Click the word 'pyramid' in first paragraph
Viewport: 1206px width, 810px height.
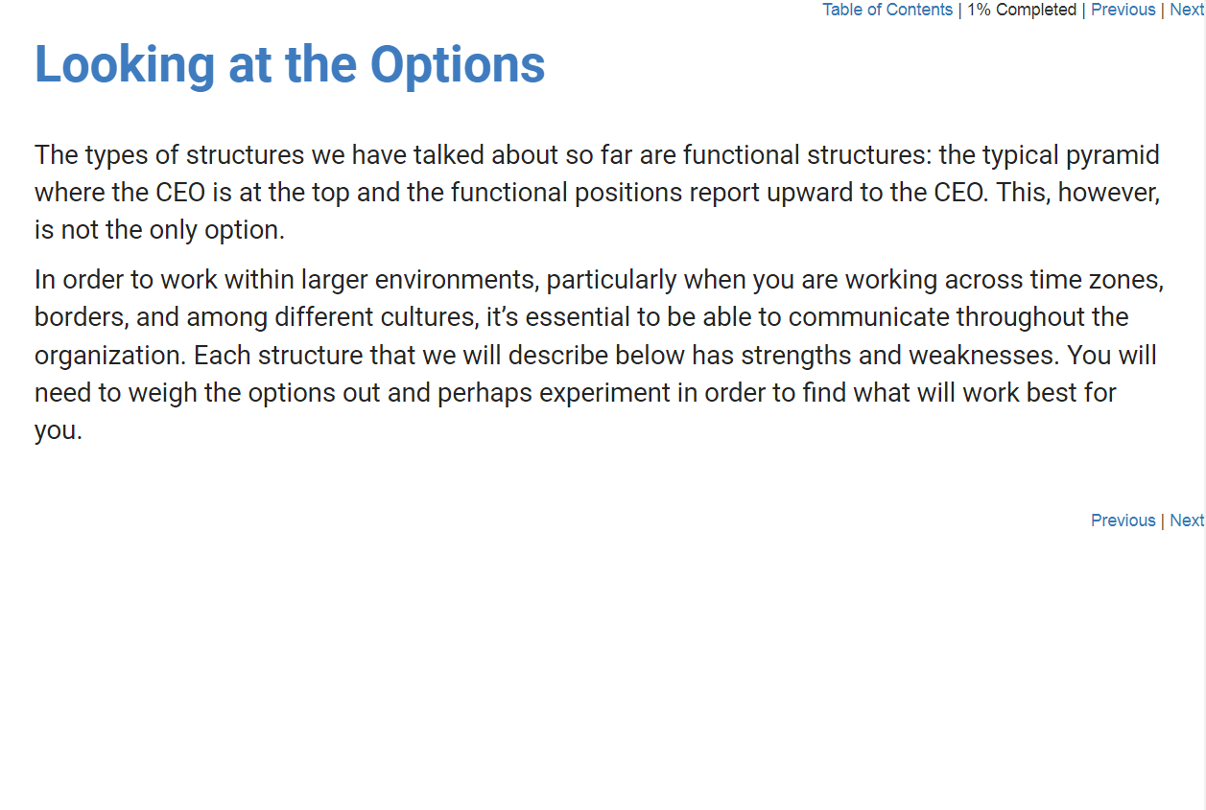pyautogui.click(x=1106, y=155)
